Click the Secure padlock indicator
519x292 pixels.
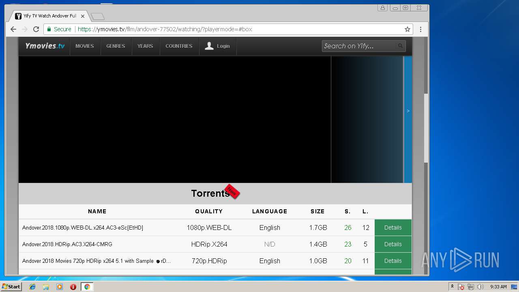pyautogui.click(x=59, y=29)
